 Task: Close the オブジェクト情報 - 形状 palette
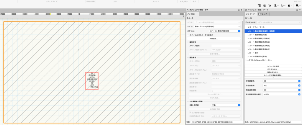coord(188,10)
